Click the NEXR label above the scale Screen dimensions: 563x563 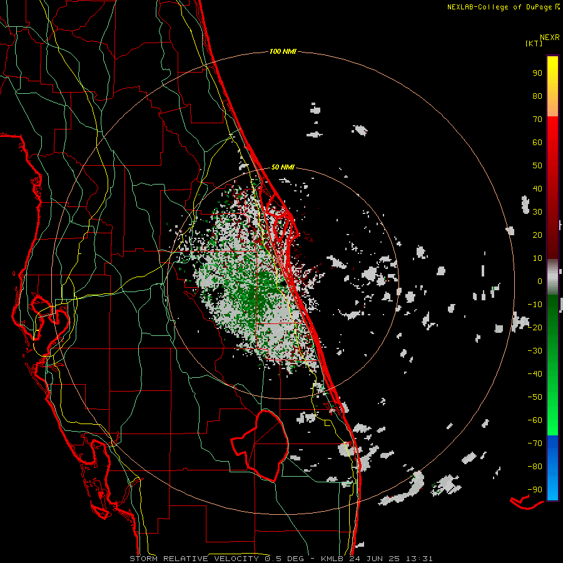click(549, 38)
